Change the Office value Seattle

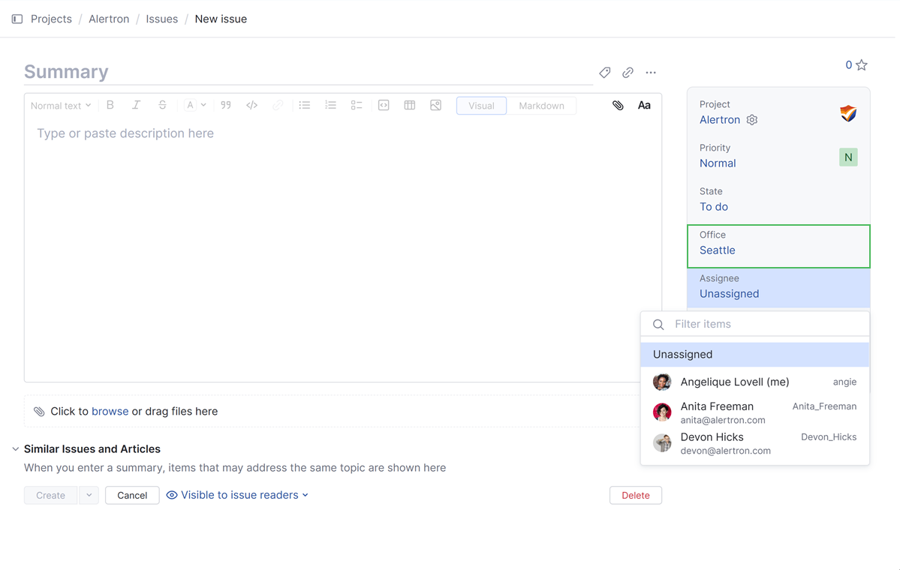pos(717,250)
